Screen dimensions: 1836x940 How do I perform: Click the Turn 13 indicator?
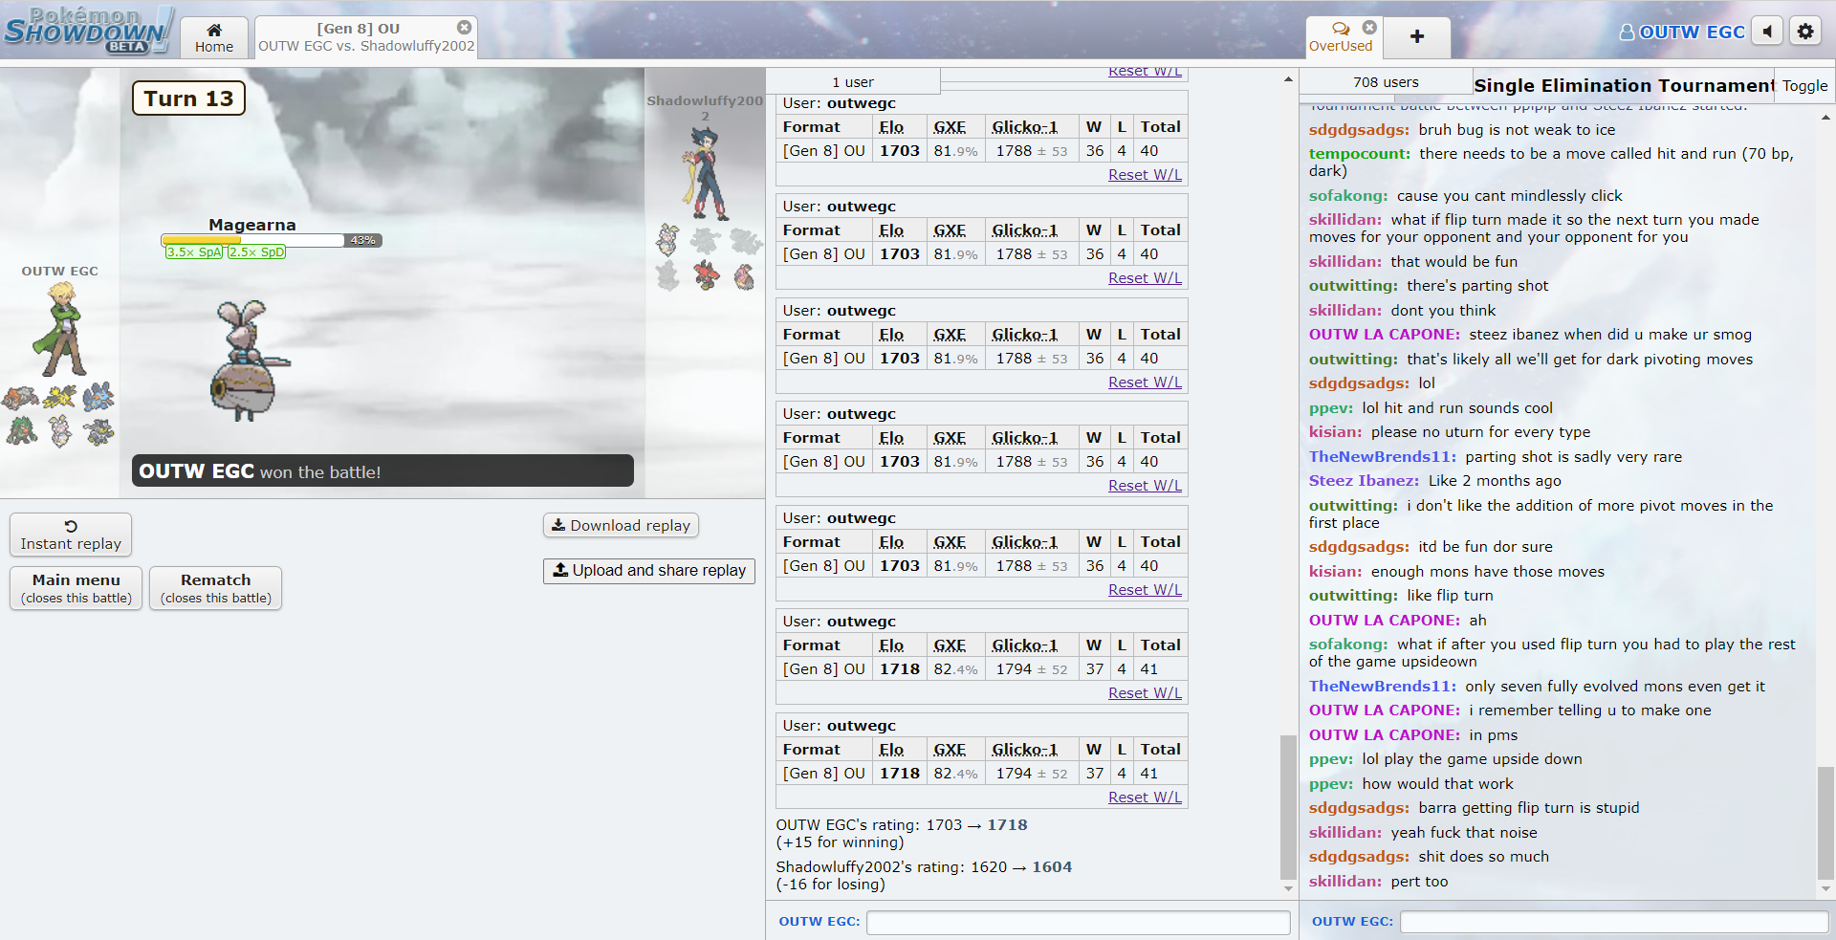coord(188,98)
